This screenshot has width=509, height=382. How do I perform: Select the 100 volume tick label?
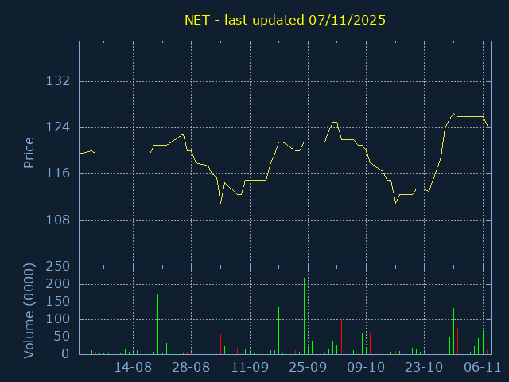point(60,319)
